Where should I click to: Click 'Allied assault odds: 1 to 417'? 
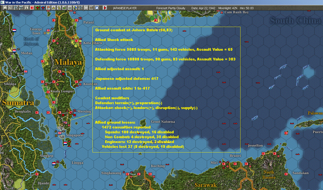pos(122,88)
